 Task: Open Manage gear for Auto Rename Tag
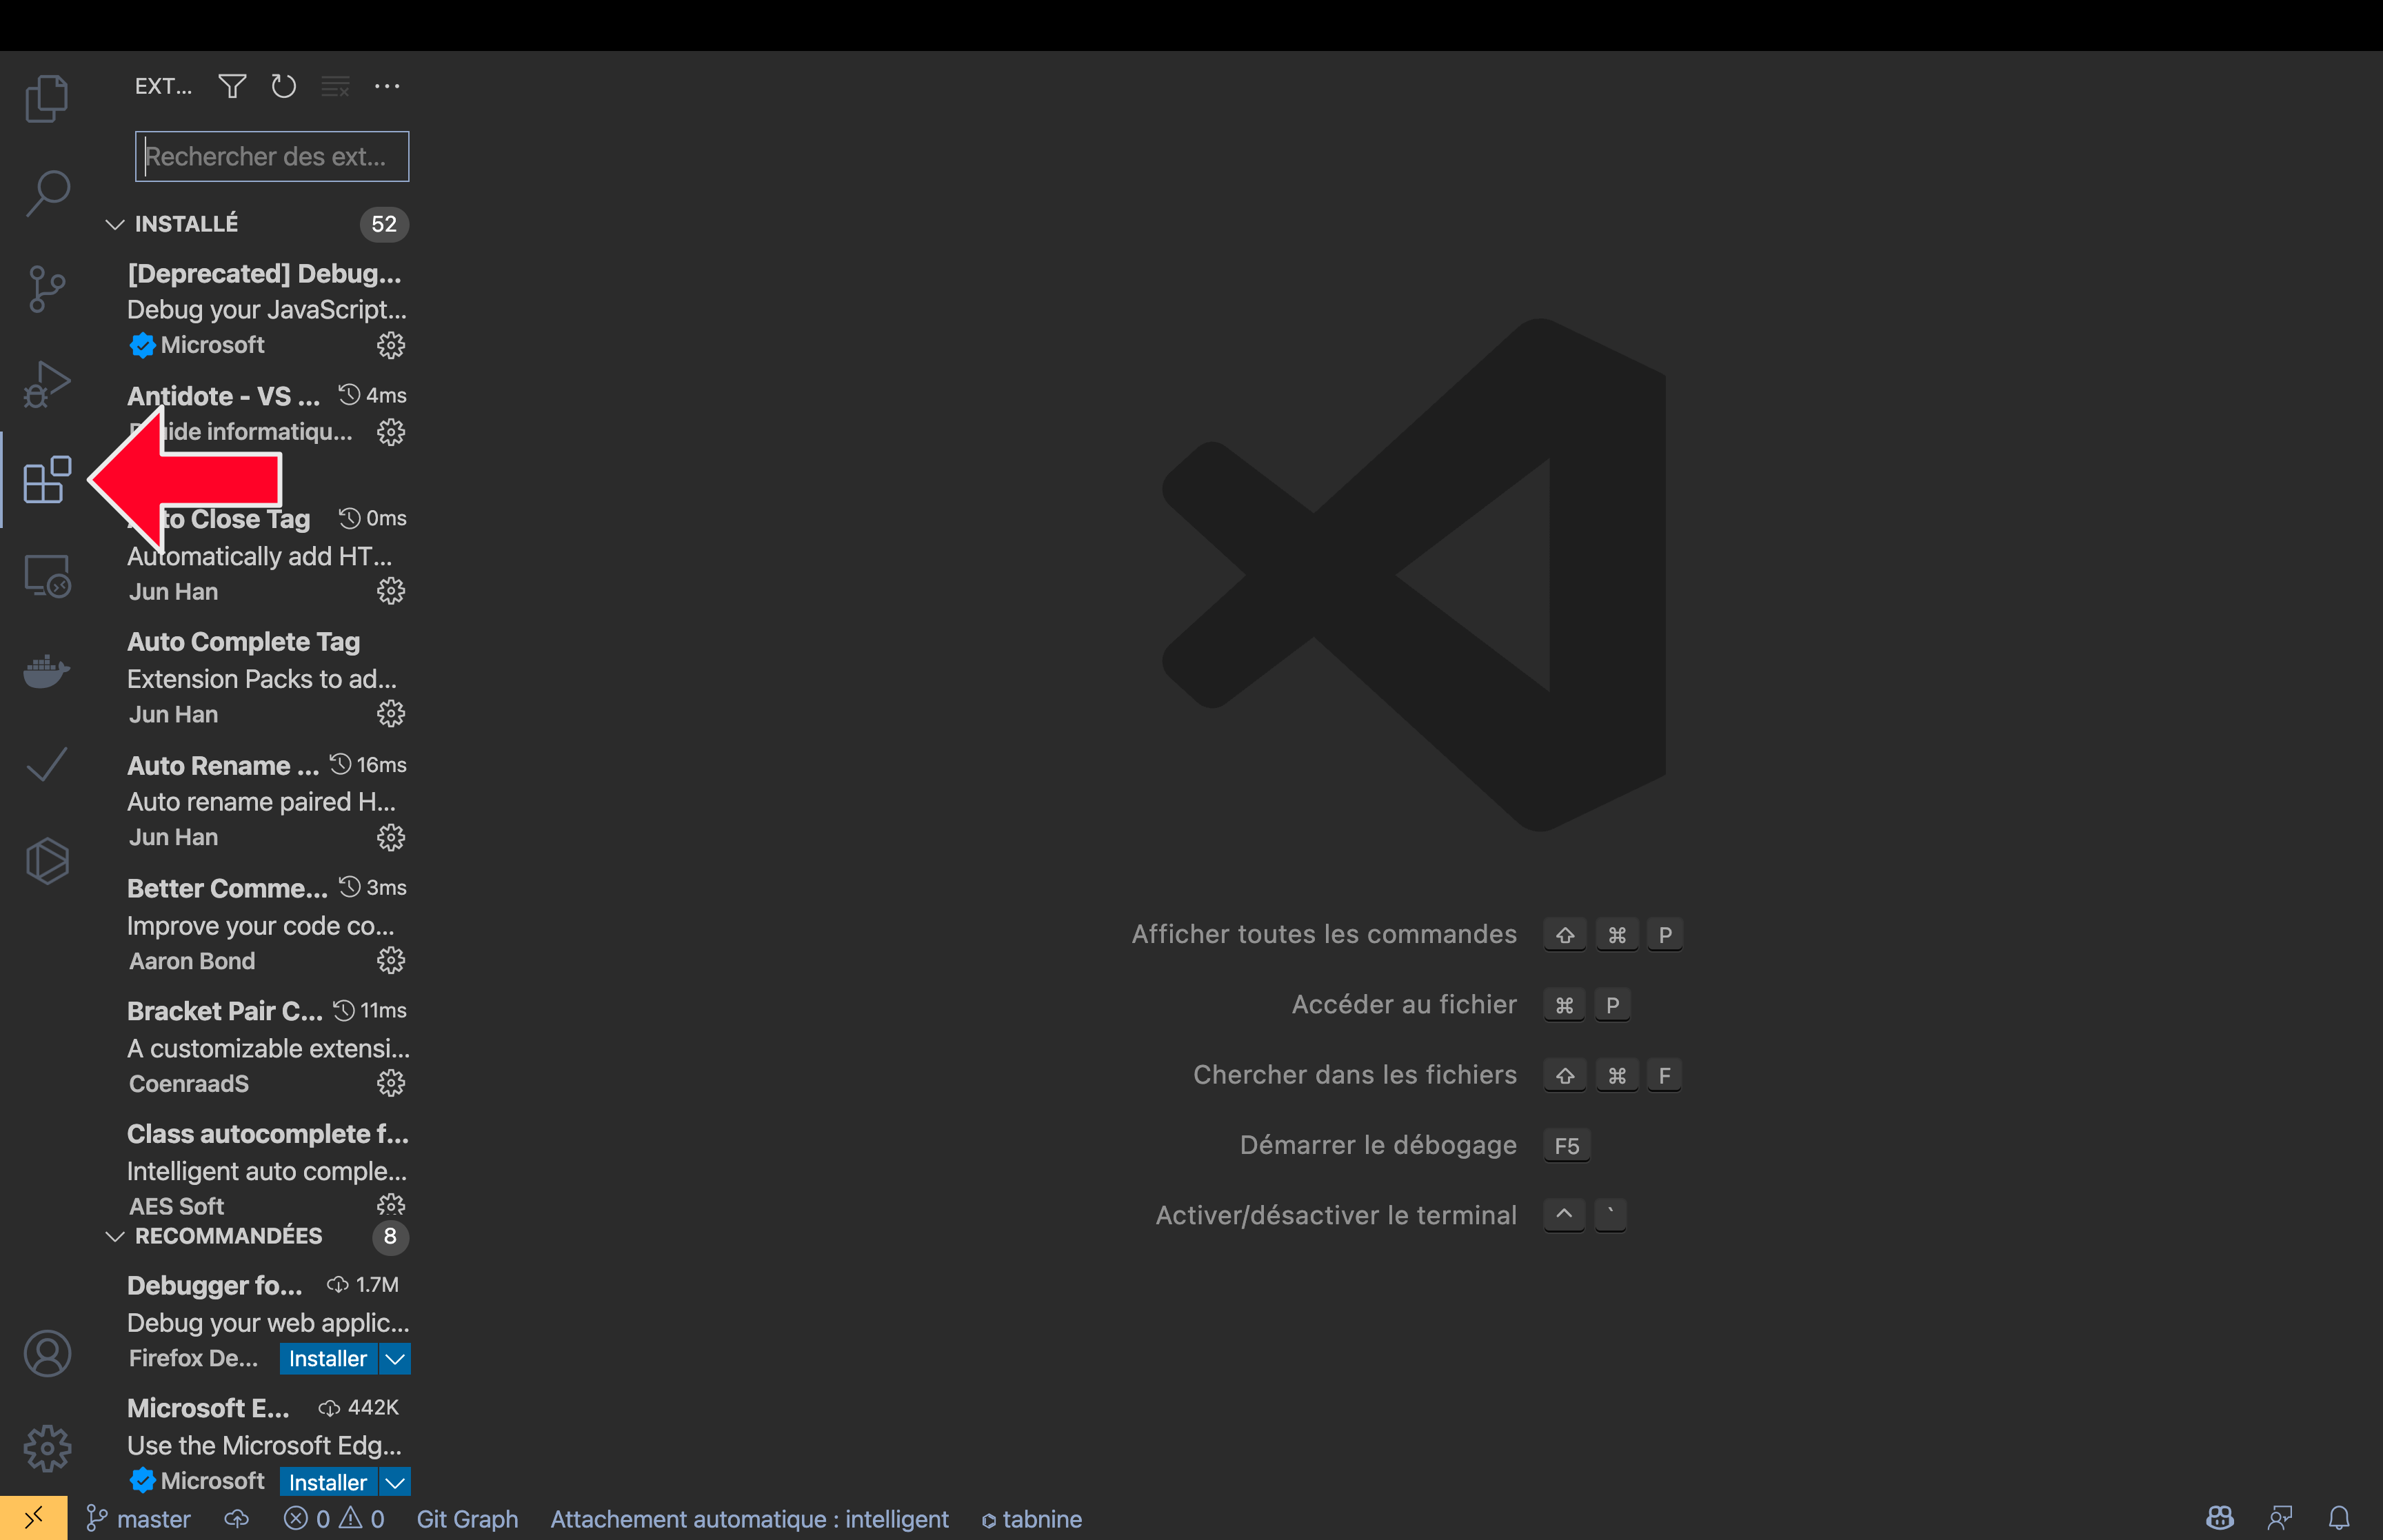(x=391, y=837)
